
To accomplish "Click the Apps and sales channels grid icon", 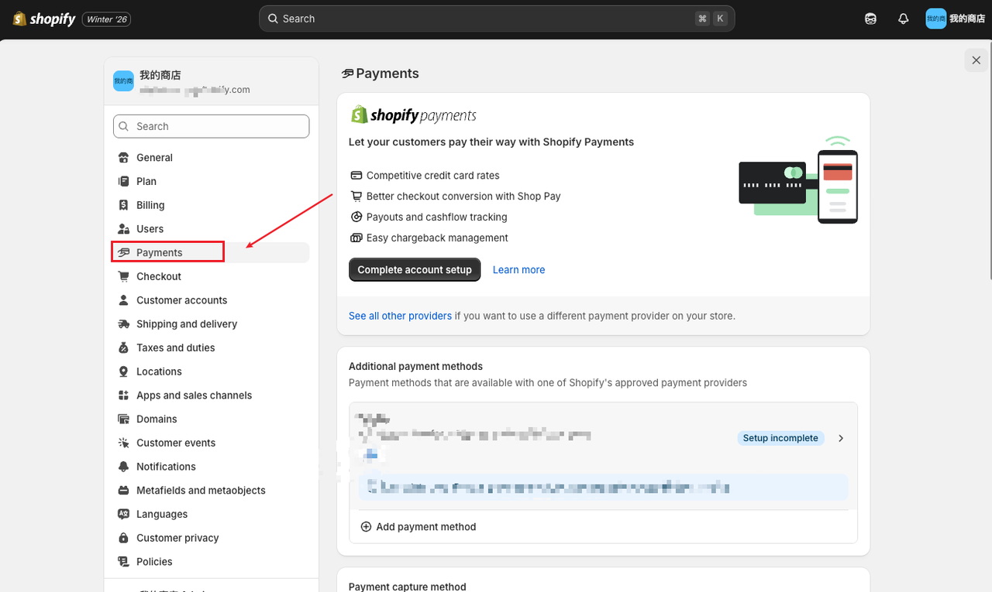I will point(123,395).
